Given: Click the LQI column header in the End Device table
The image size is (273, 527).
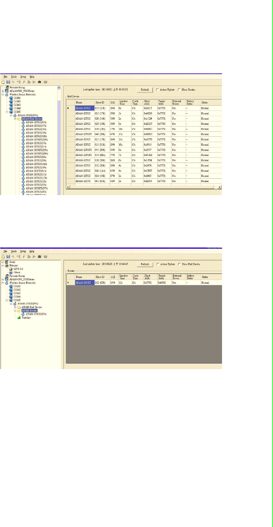Looking at the screenshot, I should [x=113, y=103].
